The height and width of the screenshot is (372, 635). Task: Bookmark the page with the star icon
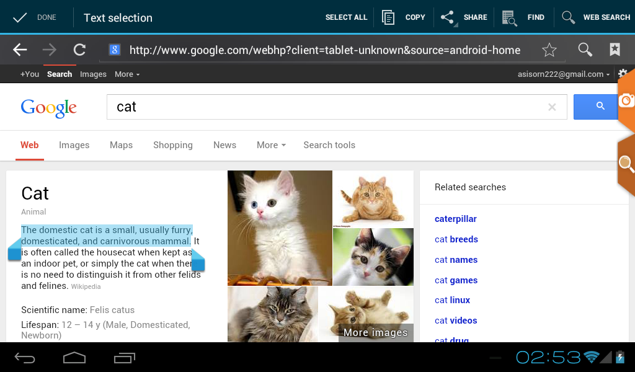(549, 50)
